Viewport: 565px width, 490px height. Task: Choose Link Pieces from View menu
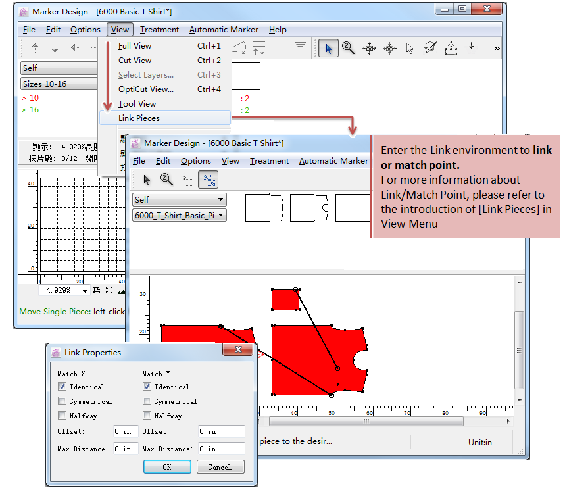tap(139, 118)
